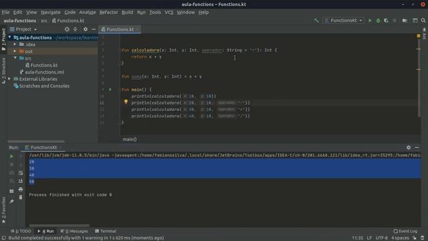Open the Event Log button
428x241 pixels.
[405, 231]
